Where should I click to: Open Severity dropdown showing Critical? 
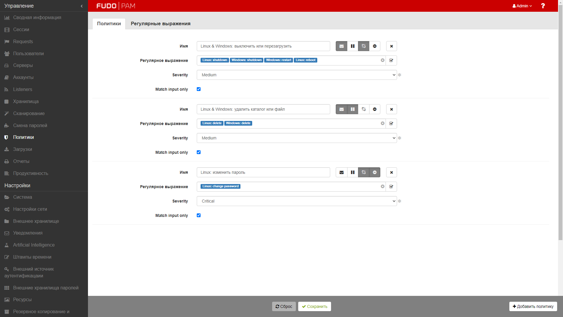point(296,201)
